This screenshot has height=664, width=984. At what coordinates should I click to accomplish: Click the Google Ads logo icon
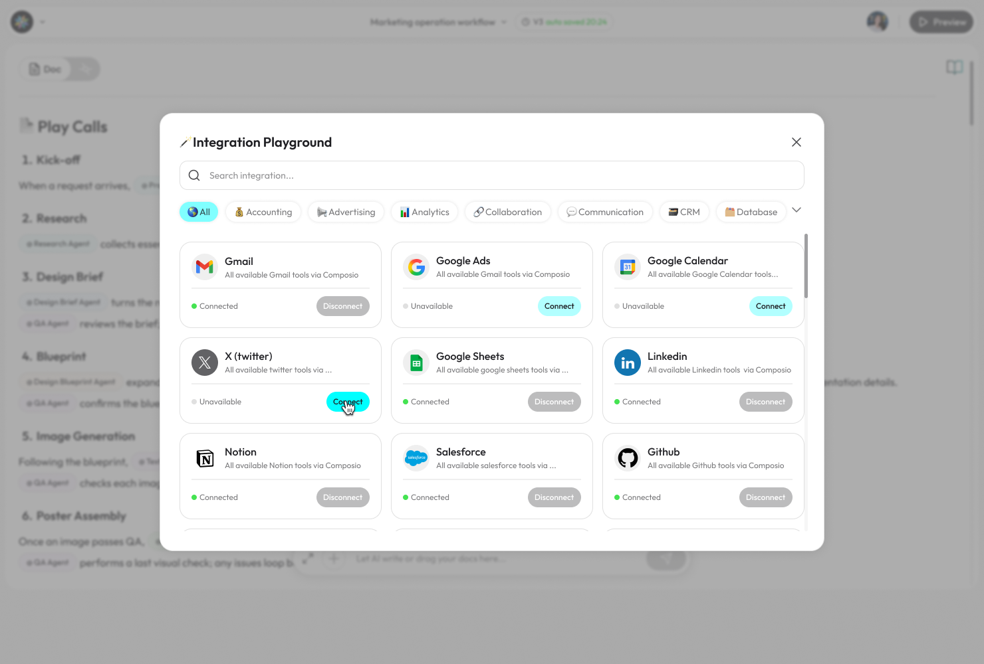pos(416,267)
